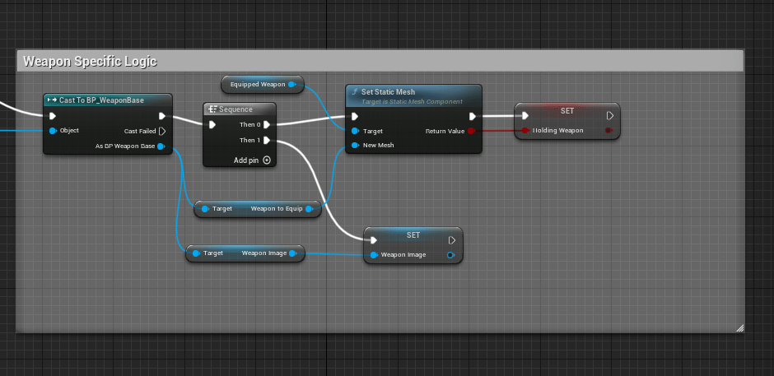
Task: Click the Then 1 execution pin
Action: click(x=267, y=141)
